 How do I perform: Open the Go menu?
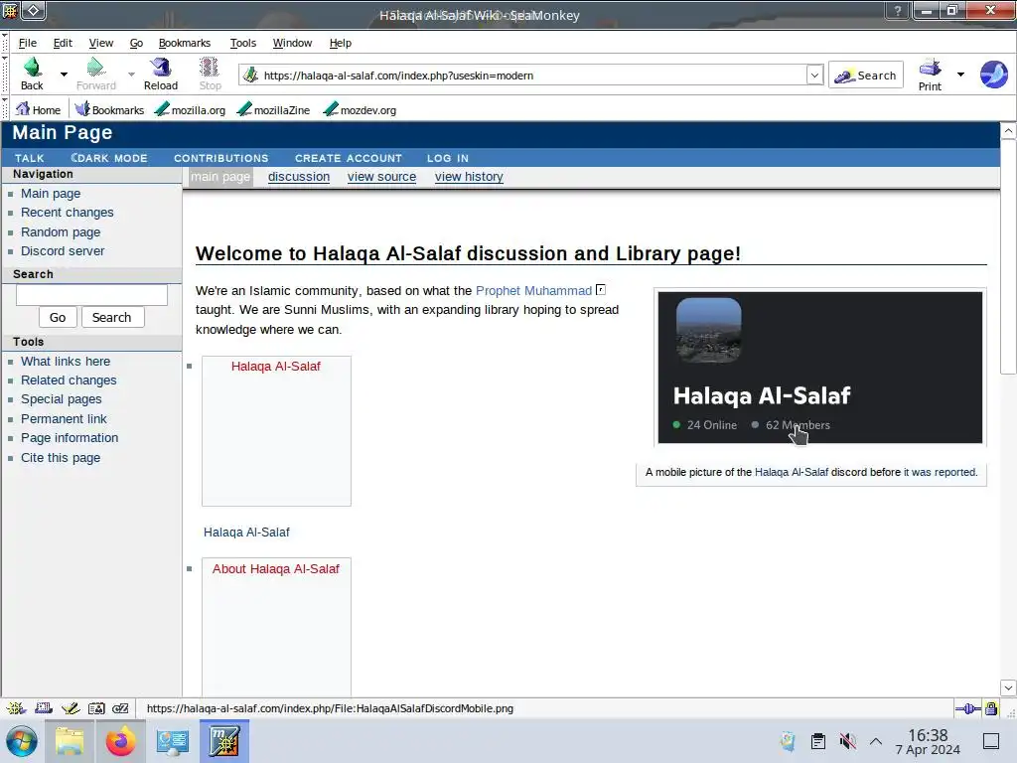[x=136, y=43]
